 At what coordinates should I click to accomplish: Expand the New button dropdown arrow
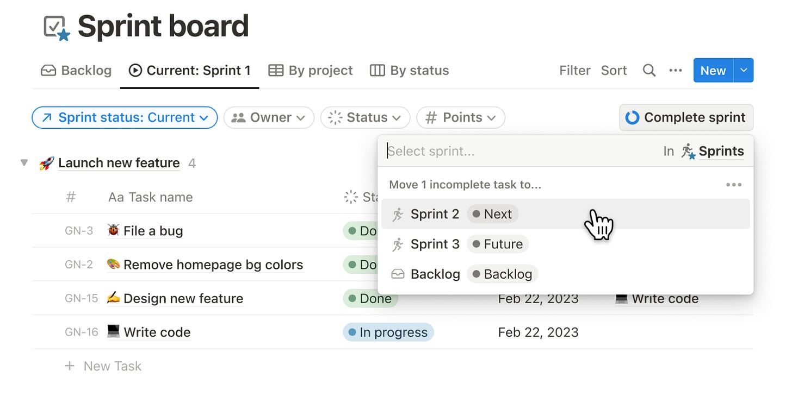pos(744,71)
